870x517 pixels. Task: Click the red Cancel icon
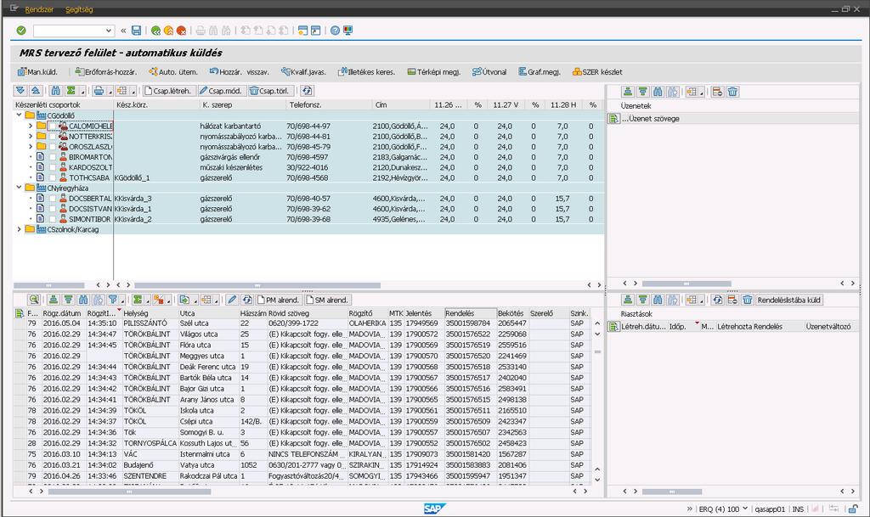click(182, 31)
